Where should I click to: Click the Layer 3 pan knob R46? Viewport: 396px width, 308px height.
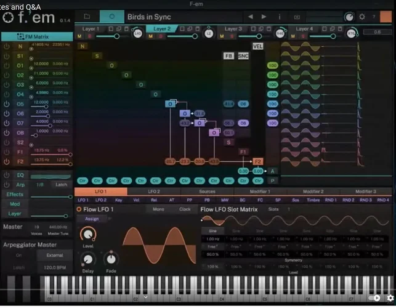tap(280, 33)
